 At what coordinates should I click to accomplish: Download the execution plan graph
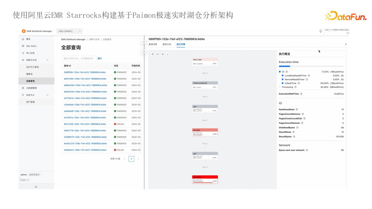click(168, 54)
